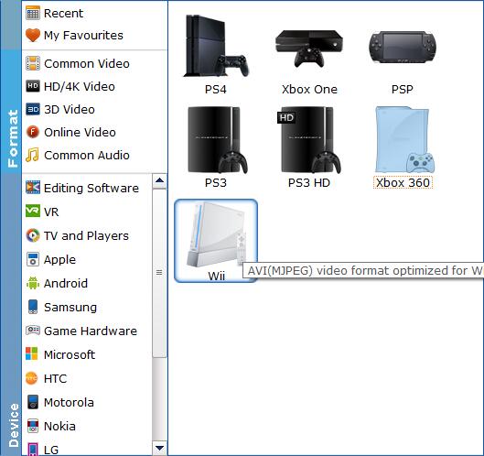Click the PS3 console icon
This screenshot has height=456, width=484.
pos(216,147)
